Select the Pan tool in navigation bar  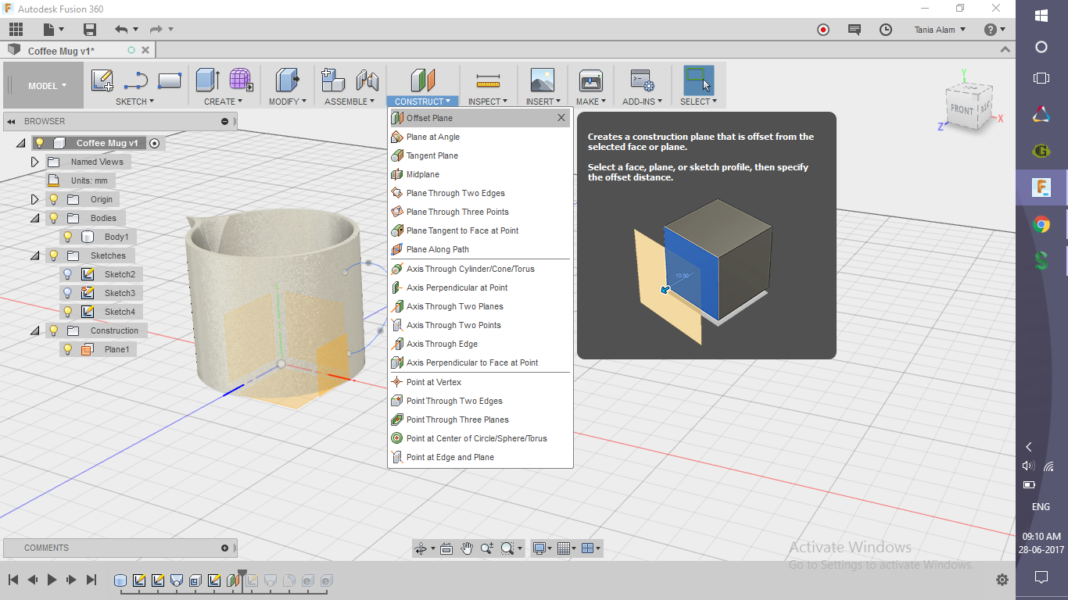click(x=467, y=548)
